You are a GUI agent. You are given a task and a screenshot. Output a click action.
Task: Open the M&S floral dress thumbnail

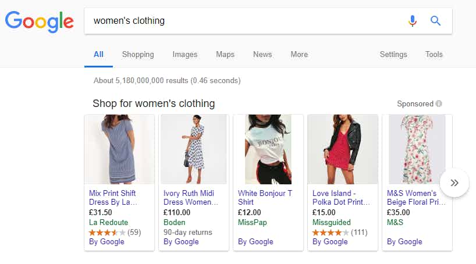coord(417,149)
